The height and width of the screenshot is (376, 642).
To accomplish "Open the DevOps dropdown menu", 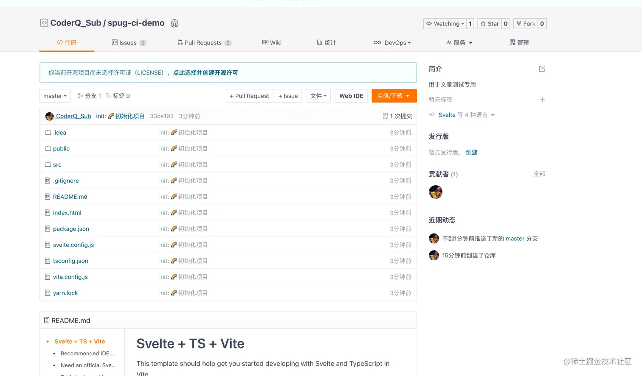I will 392,43.
